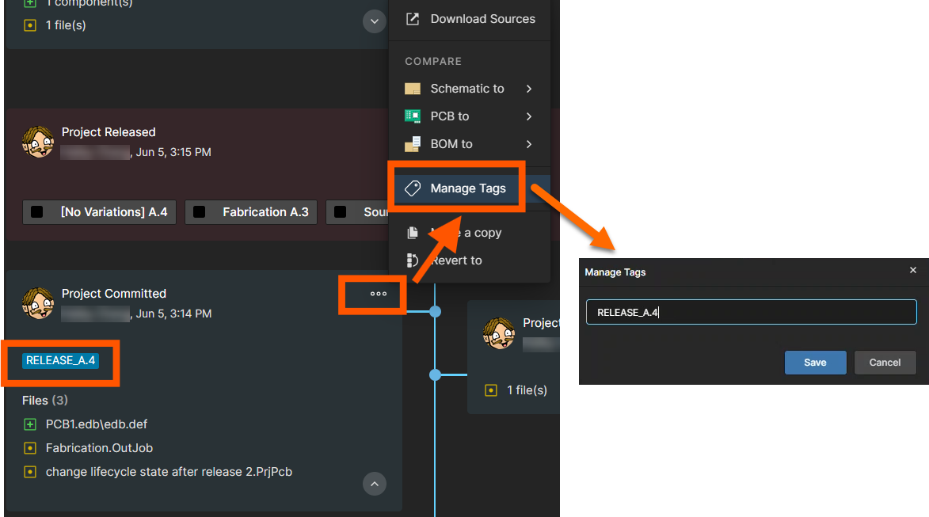Collapse the Project Committed card chevron
Image resolution: width=929 pixels, height=517 pixels.
(375, 484)
